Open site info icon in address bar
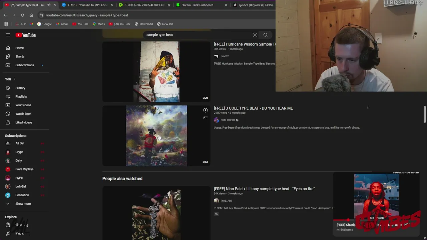This screenshot has width=427, height=240. [x=41, y=15]
